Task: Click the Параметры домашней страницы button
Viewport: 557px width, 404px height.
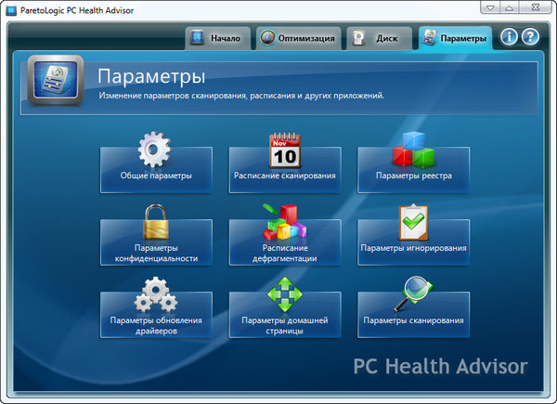Action: tap(284, 324)
